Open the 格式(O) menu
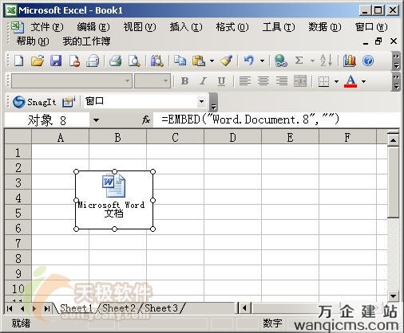 (x=232, y=27)
